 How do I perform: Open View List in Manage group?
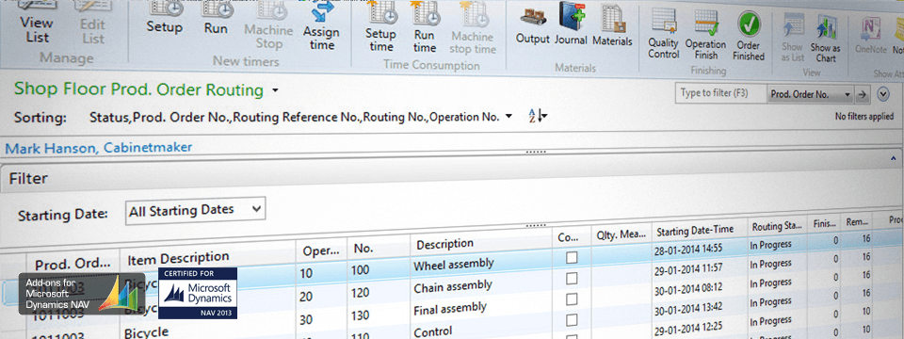pyautogui.click(x=36, y=22)
